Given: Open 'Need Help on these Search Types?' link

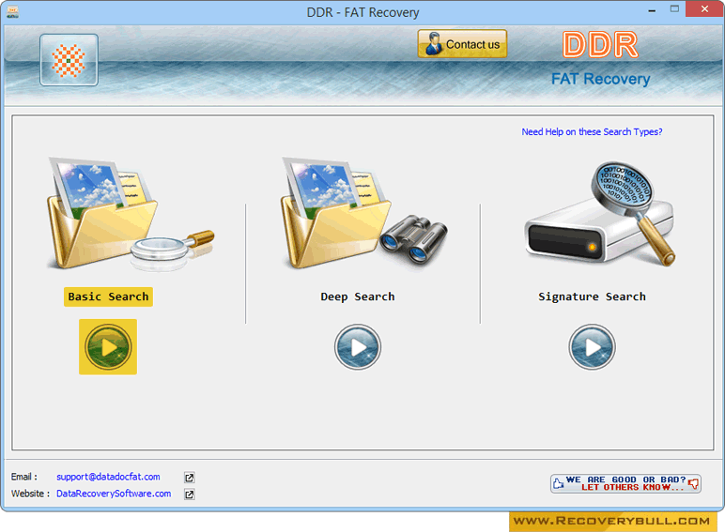Looking at the screenshot, I should (x=592, y=131).
